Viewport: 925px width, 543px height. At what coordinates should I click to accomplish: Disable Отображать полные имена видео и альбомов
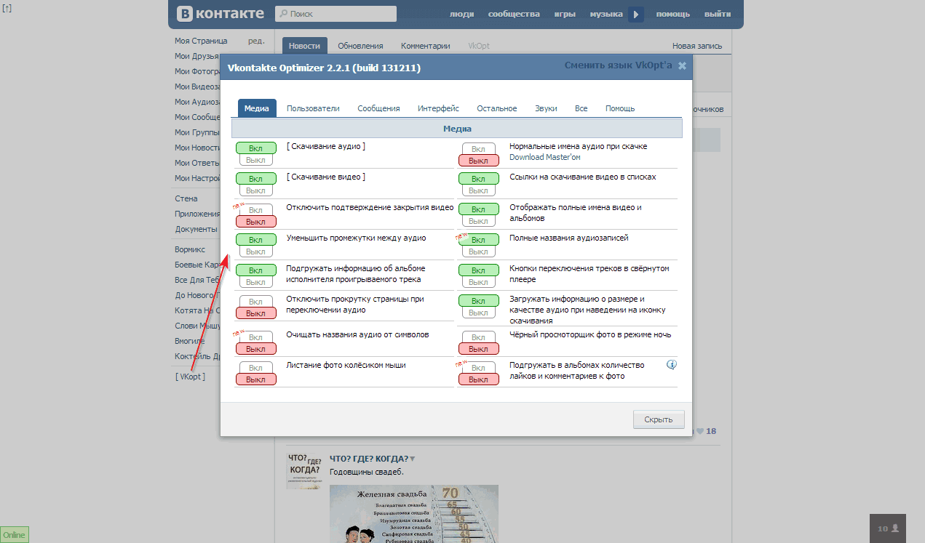478,221
